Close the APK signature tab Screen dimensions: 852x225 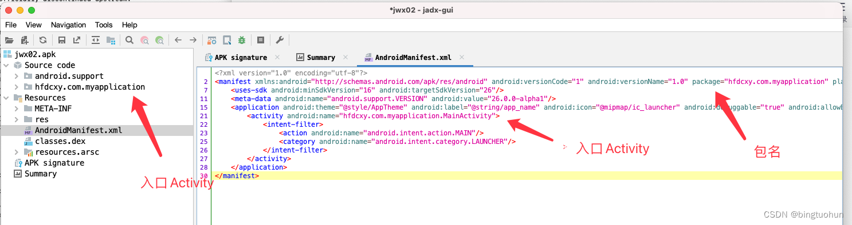click(x=277, y=57)
